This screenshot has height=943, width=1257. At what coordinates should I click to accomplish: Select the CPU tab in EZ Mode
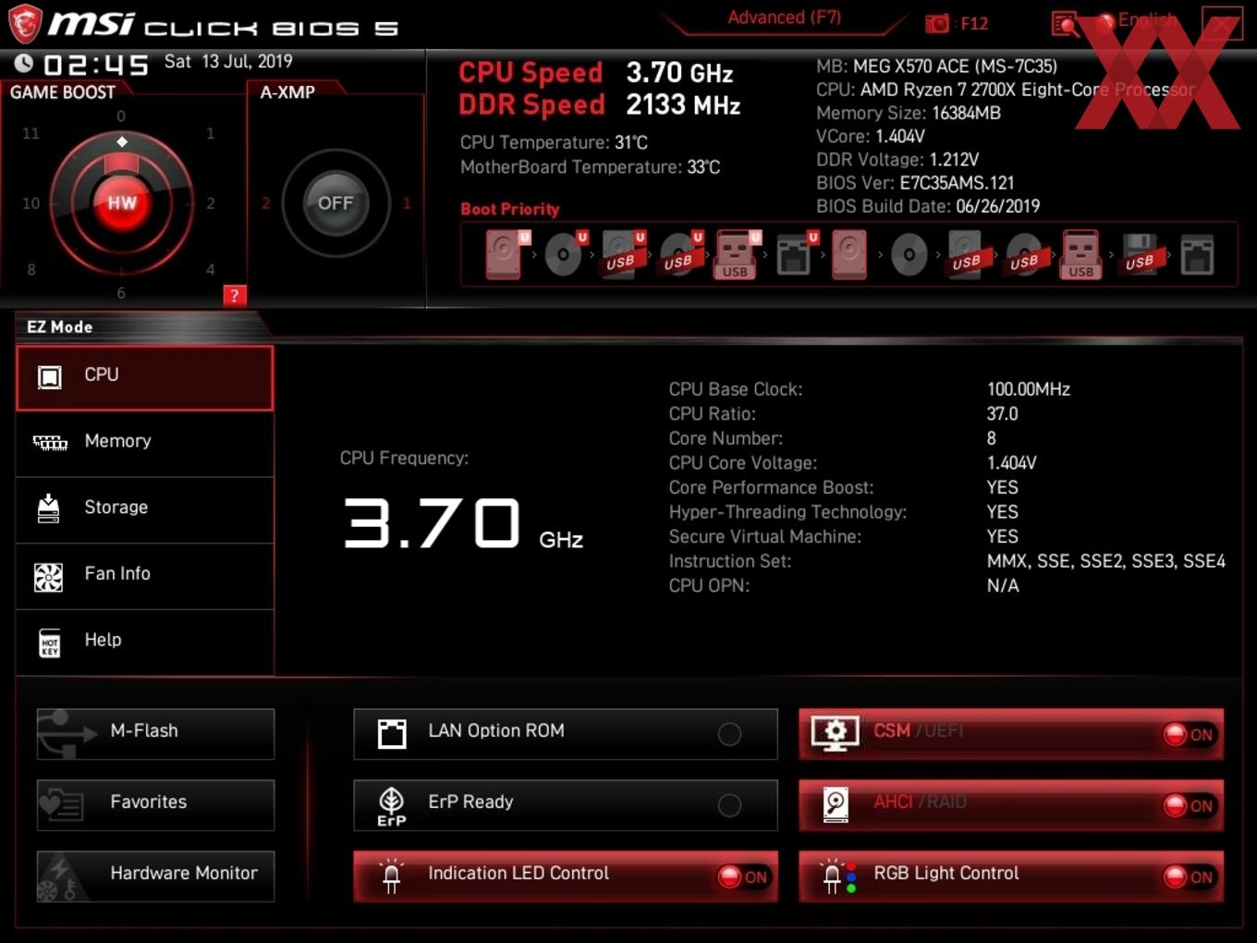[x=145, y=377]
